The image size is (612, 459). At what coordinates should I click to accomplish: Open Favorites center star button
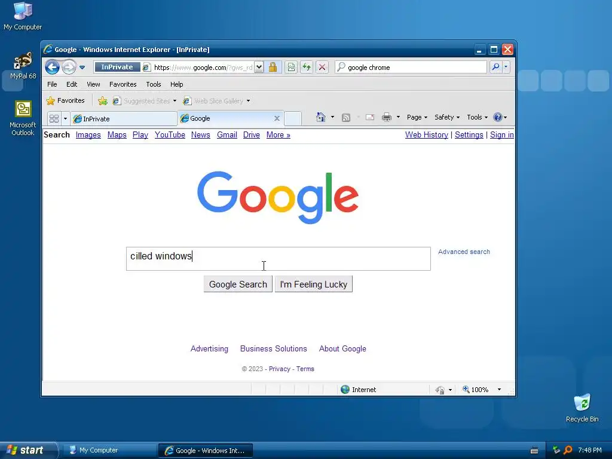[65, 100]
